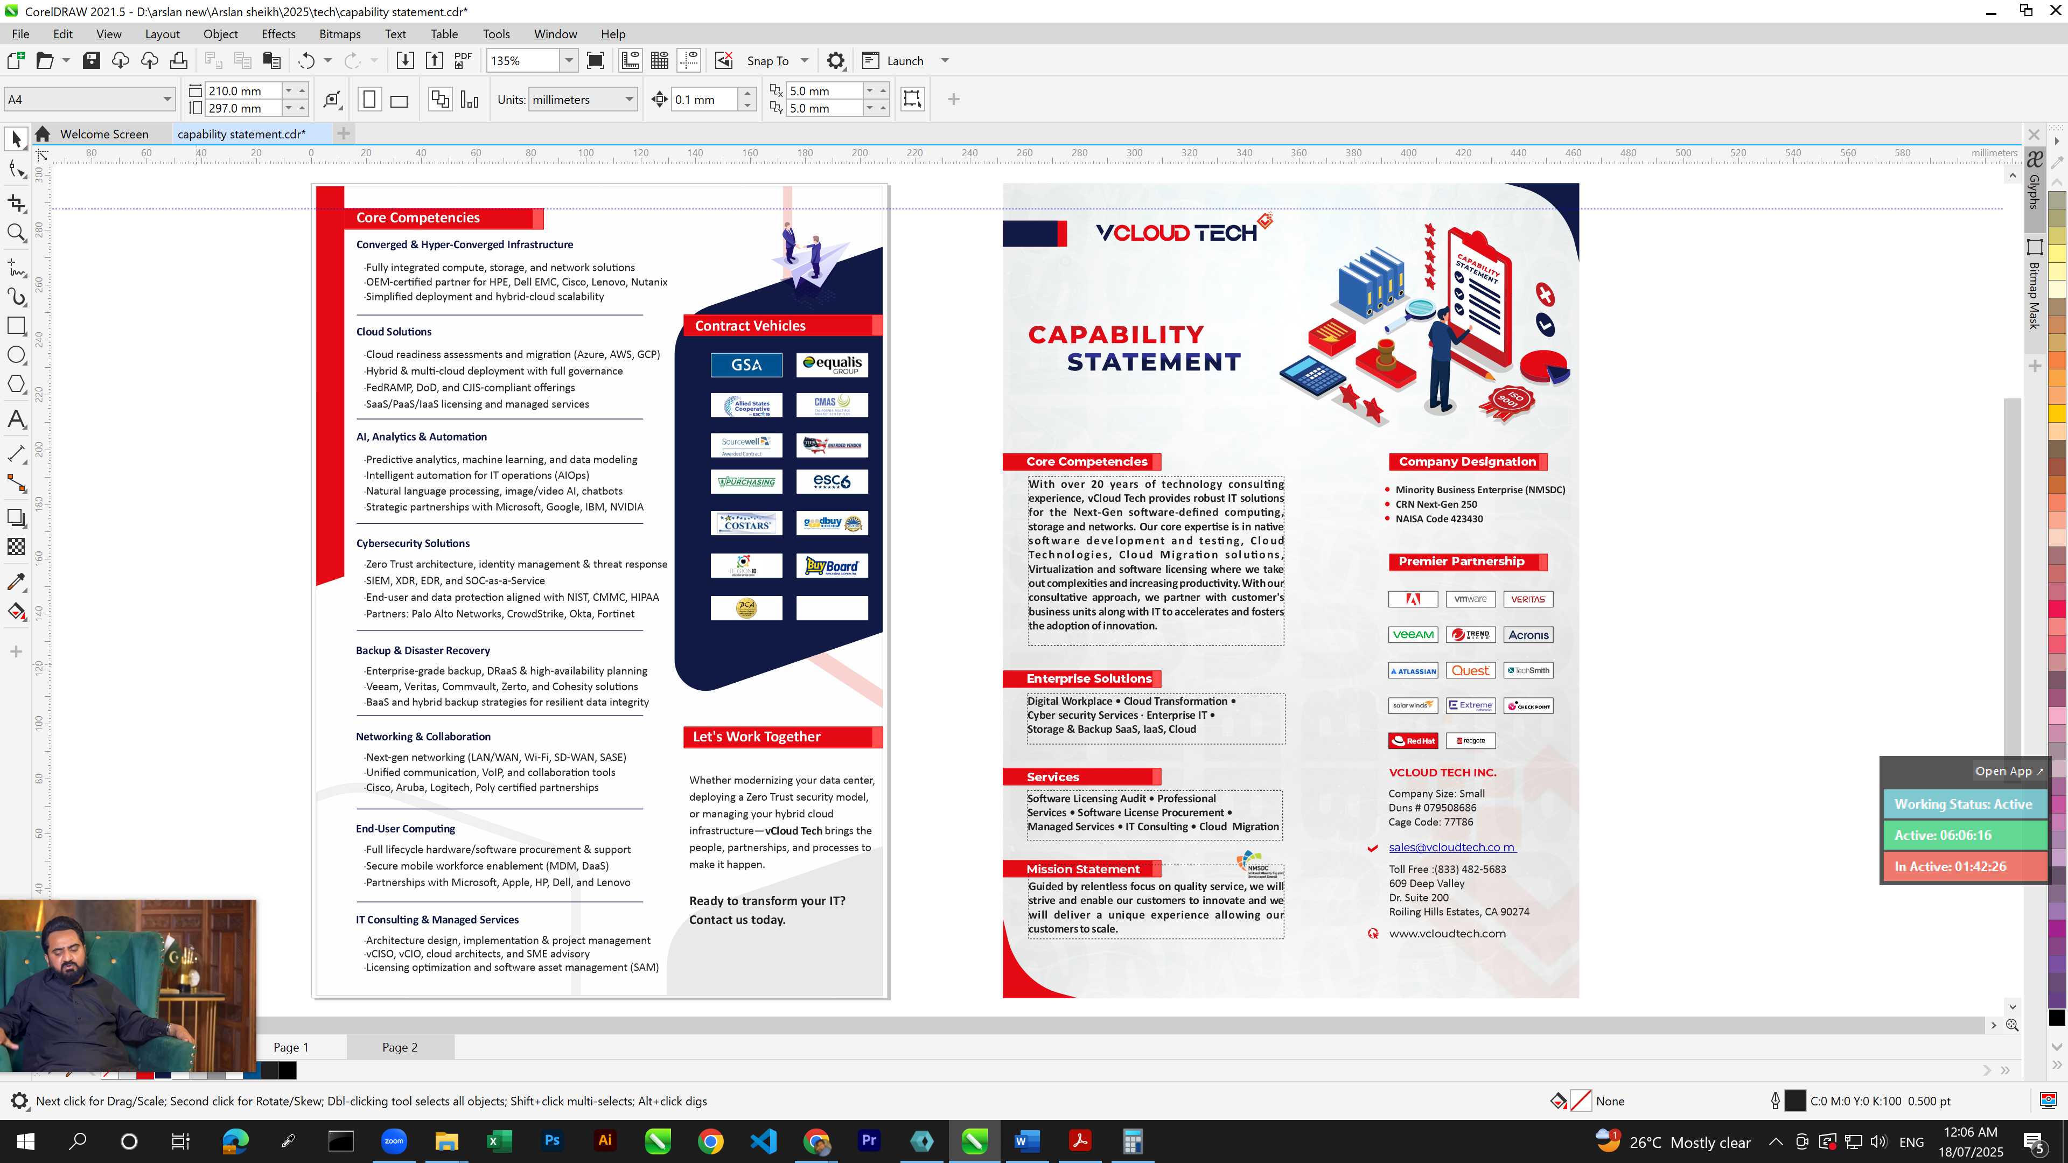Image resolution: width=2068 pixels, height=1163 pixels.
Task: Click the nudge distance 0.1 mm field
Action: (x=704, y=100)
